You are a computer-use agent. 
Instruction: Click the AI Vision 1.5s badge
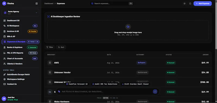33,42
